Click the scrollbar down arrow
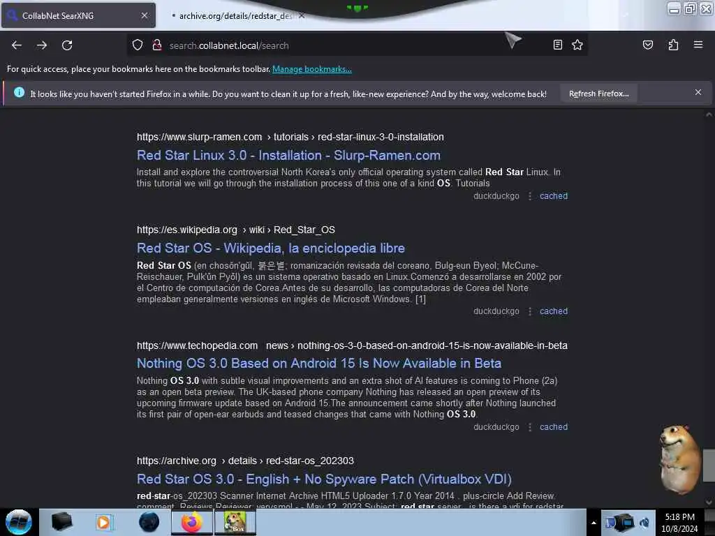 (x=709, y=502)
